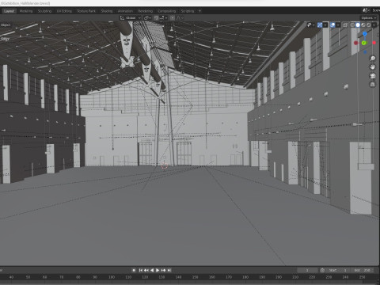Click frame 200 on the timeline ruler
Viewport: 380px width, 285px height.
point(279,277)
